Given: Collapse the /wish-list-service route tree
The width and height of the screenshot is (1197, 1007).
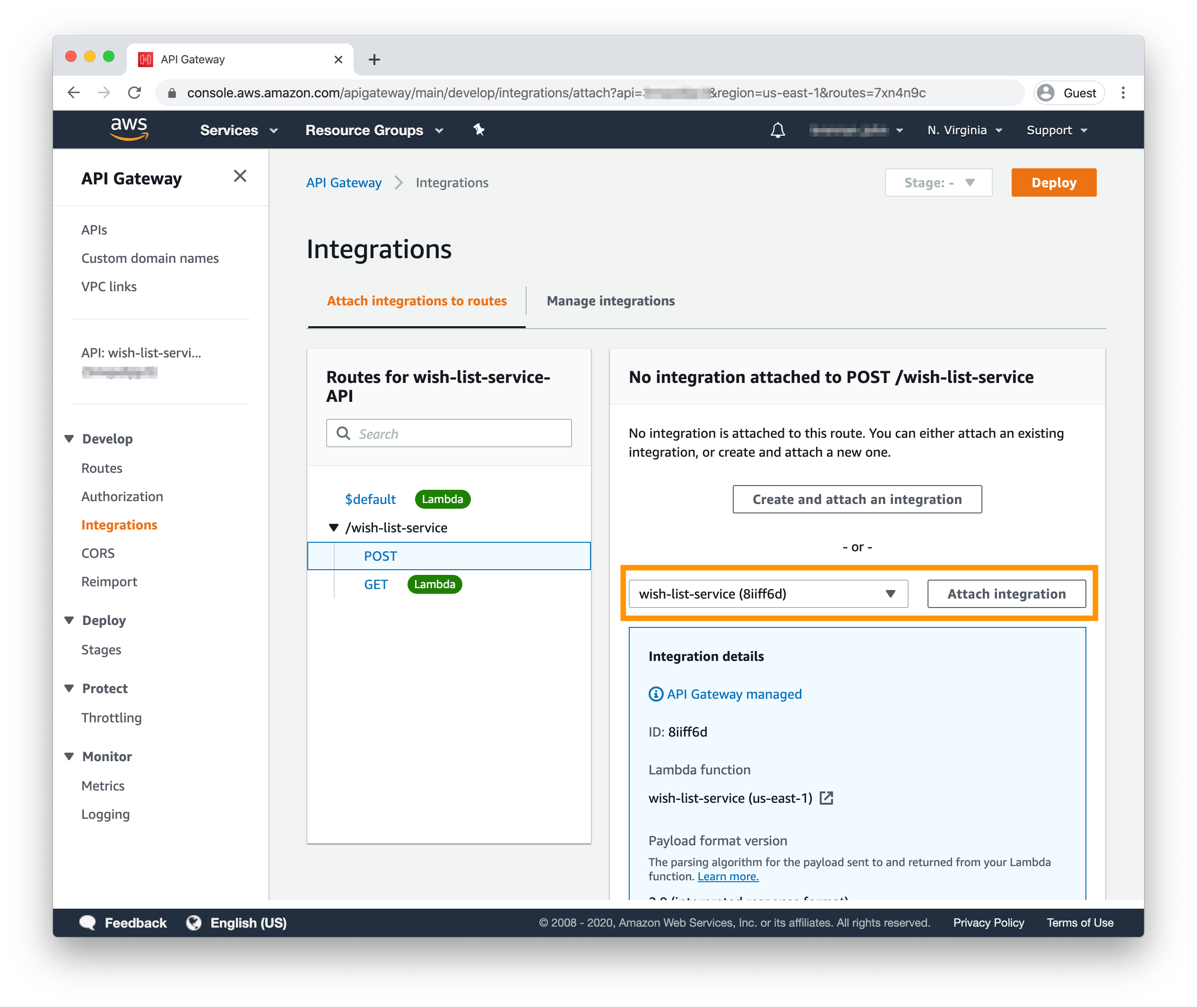Looking at the screenshot, I should point(334,528).
